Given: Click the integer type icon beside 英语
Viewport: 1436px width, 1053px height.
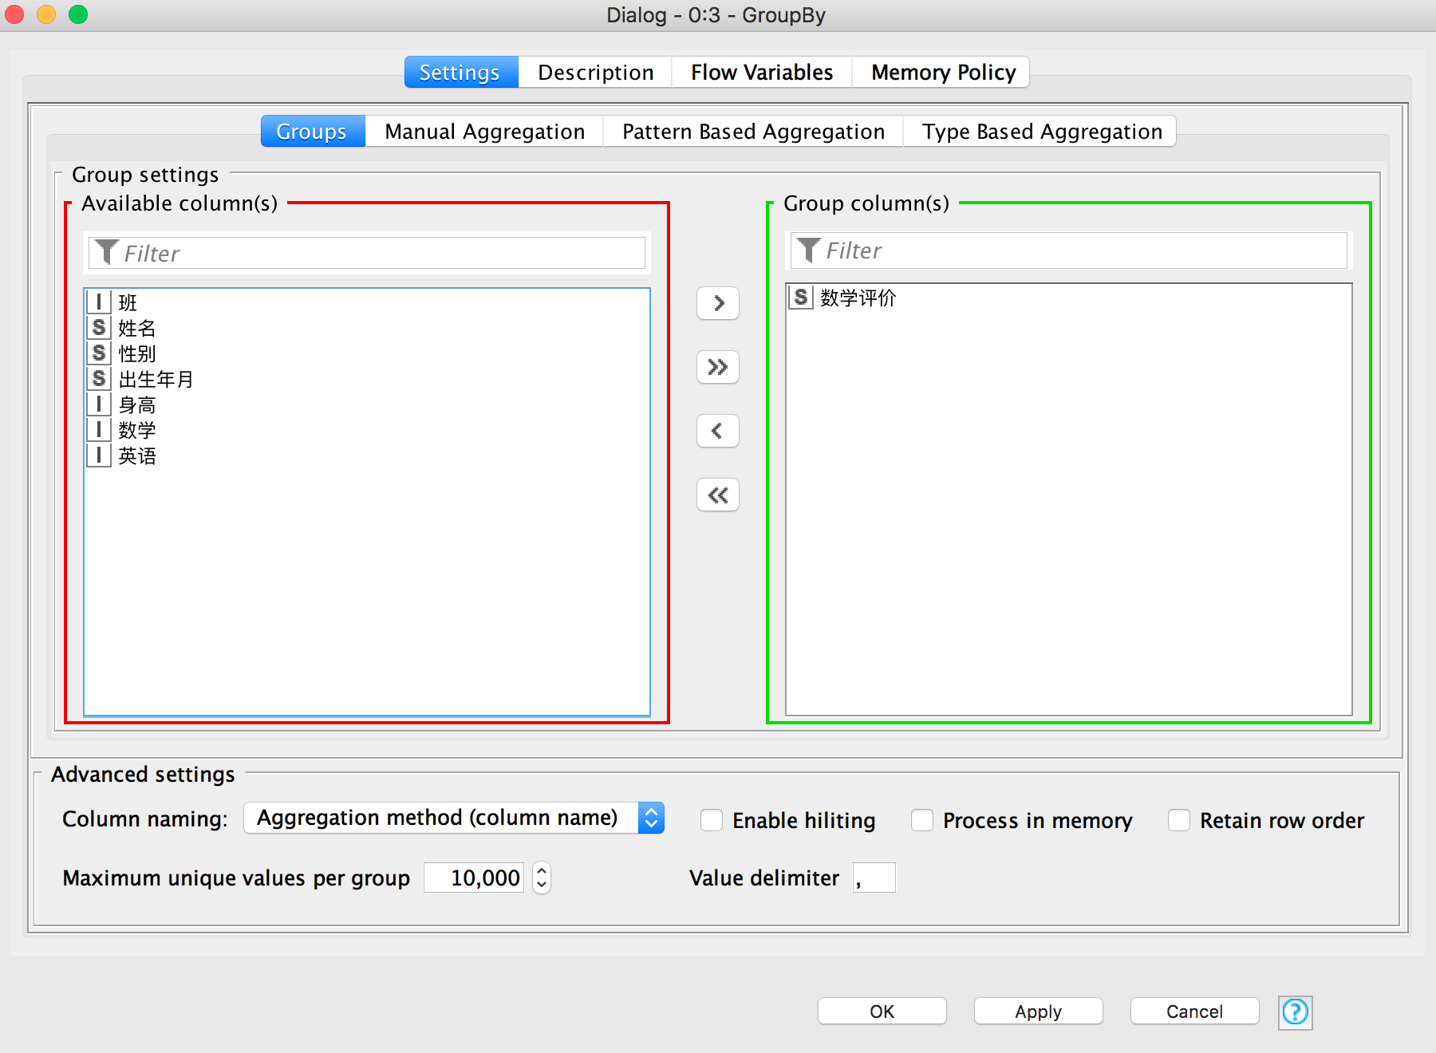Looking at the screenshot, I should coord(98,456).
